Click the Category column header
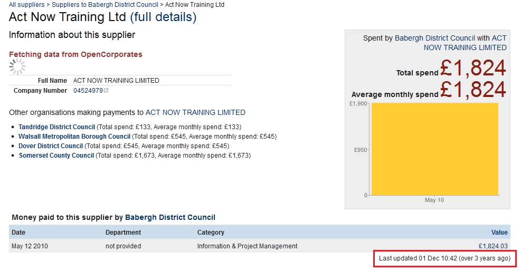 point(211,233)
